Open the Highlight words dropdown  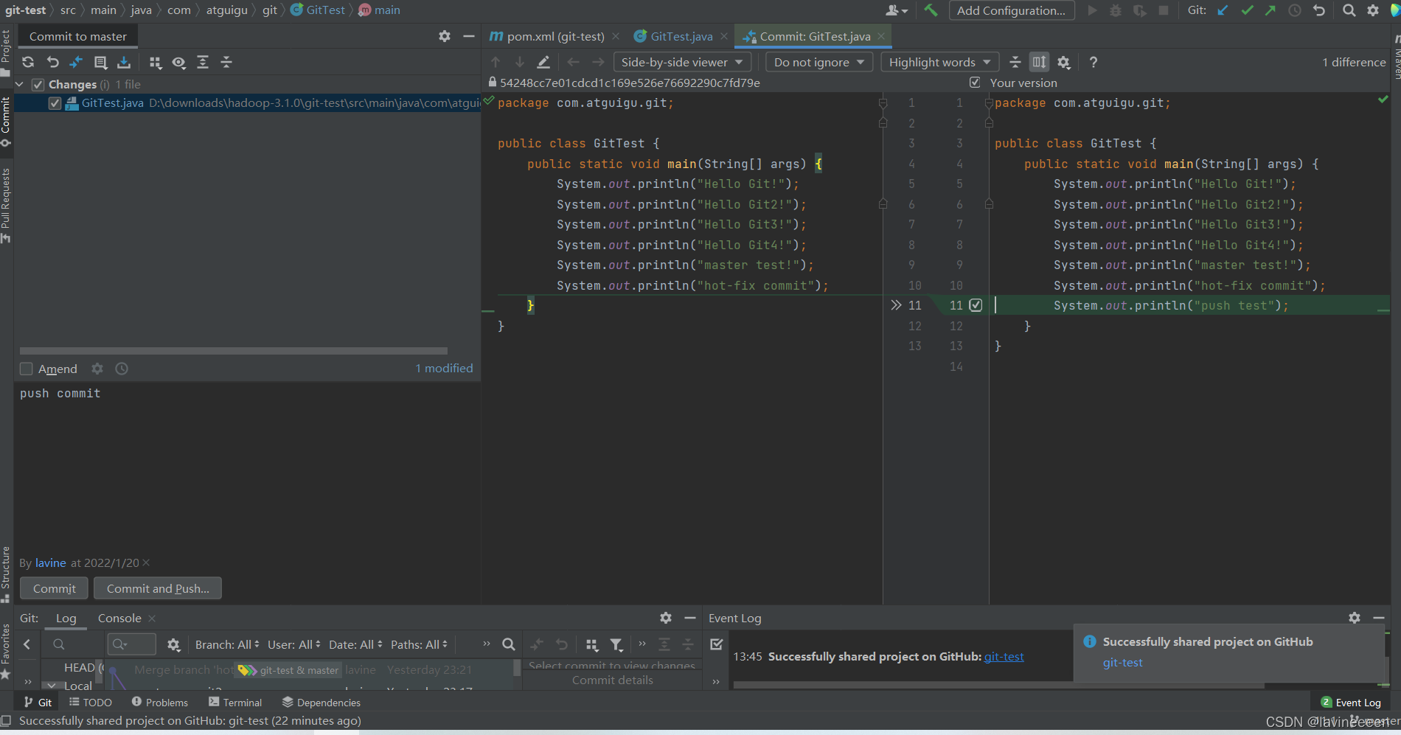(x=940, y=62)
